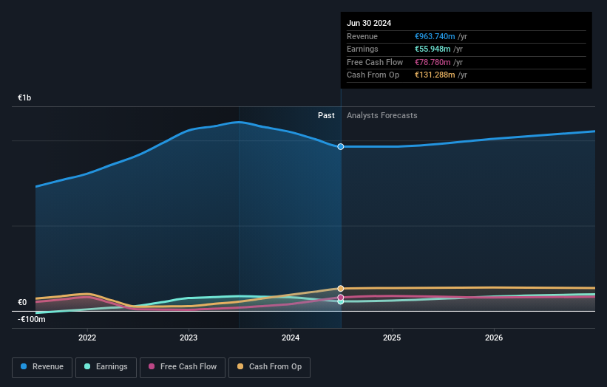The width and height of the screenshot is (607, 387).
Task: Toggle the Revenue legend series
Action: 42,367
